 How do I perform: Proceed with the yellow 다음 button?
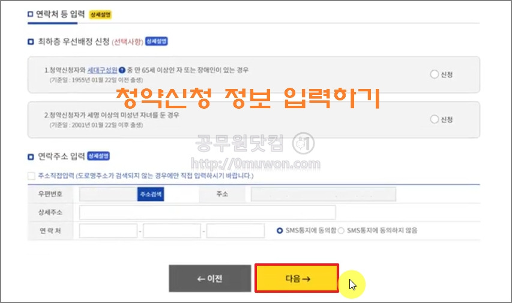[297, 278]
